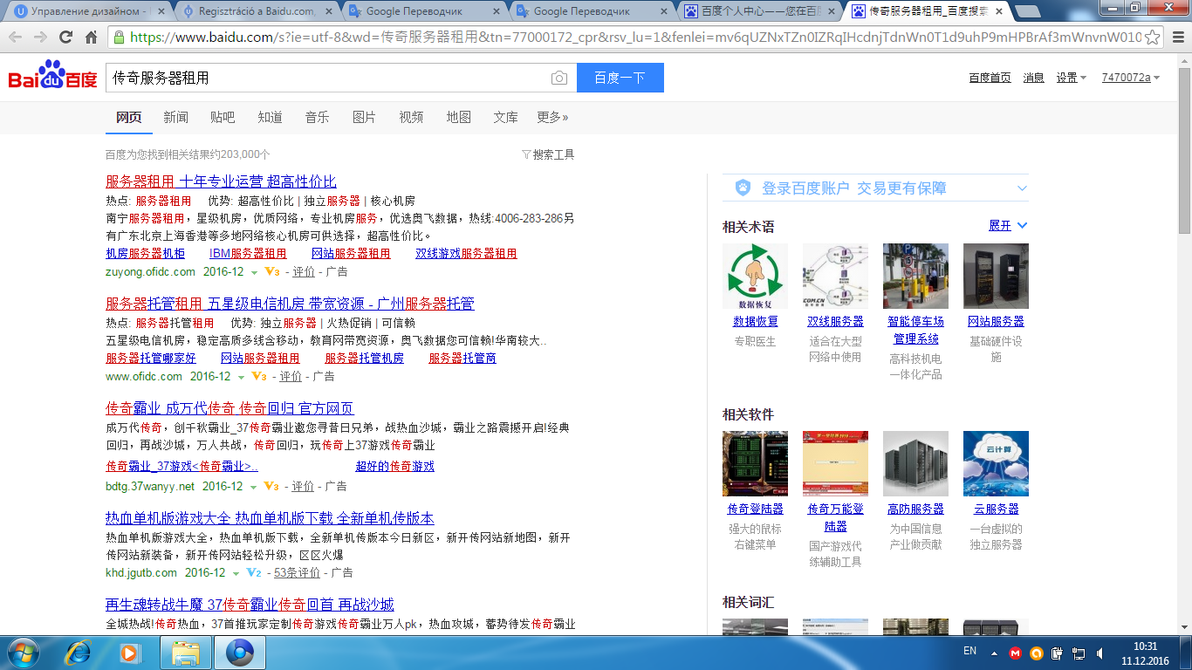Open 传奇万能登陆器 software thumbnail

(835, 464)
